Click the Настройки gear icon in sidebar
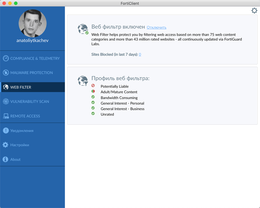Image resolution: width=260 pixels, height=208 pixels. coord(6,145)
